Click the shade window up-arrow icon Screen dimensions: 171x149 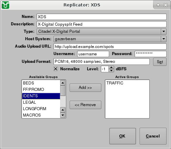click(x=158, y=5)
